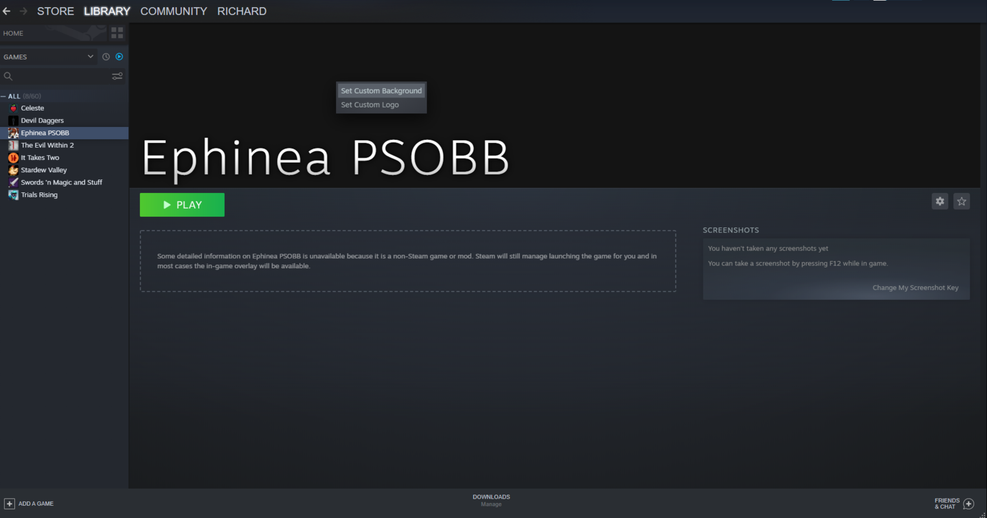Click ADD A GAME label
Screen dimensions: 987x518
click(x=36, y=504)
